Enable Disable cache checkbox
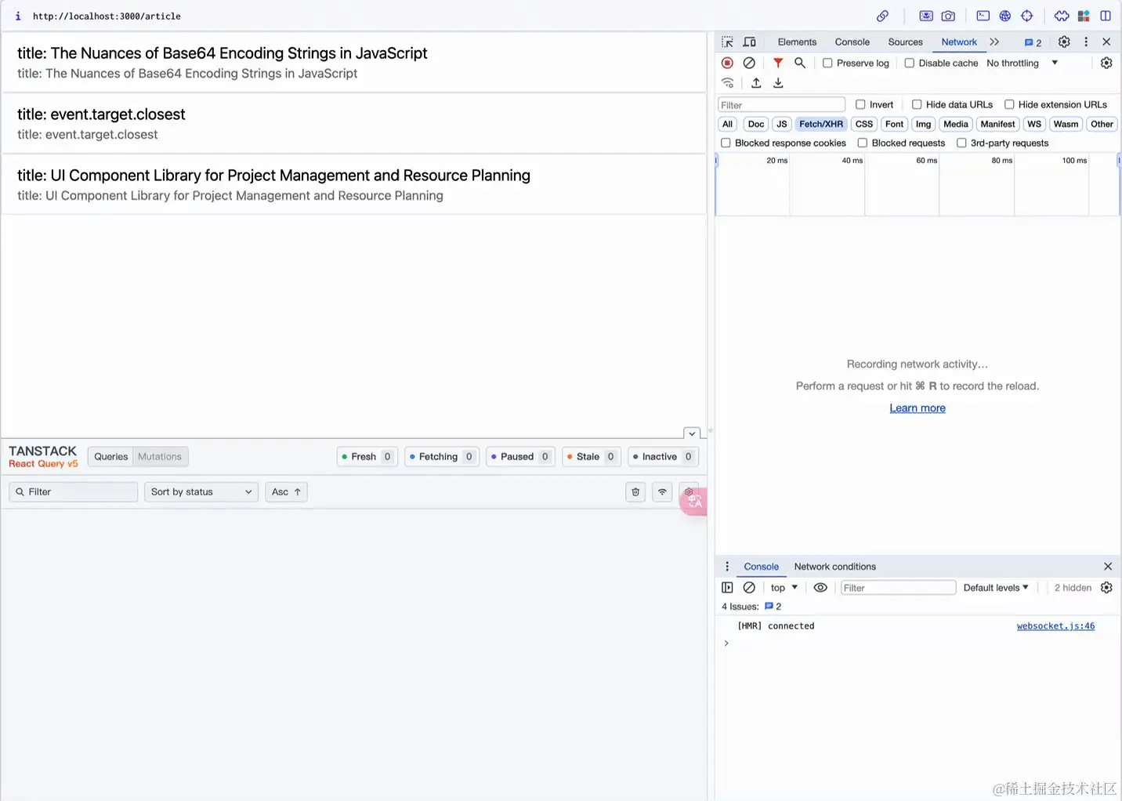Screen dimensions: 1122x801 click(x=910, y=63)
